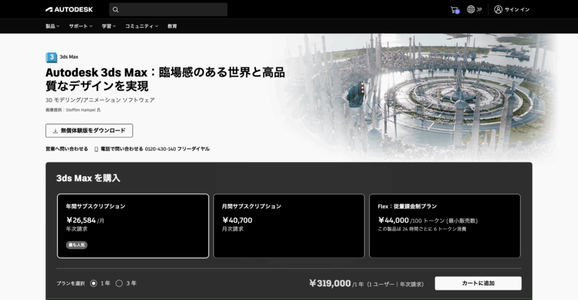578x300 pixels.
Task: Select the Flex：従量課金制プラン card
Action: tap(444, 226)
